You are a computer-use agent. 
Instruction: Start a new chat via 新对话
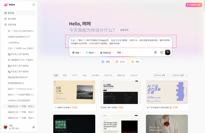(19, 13)
